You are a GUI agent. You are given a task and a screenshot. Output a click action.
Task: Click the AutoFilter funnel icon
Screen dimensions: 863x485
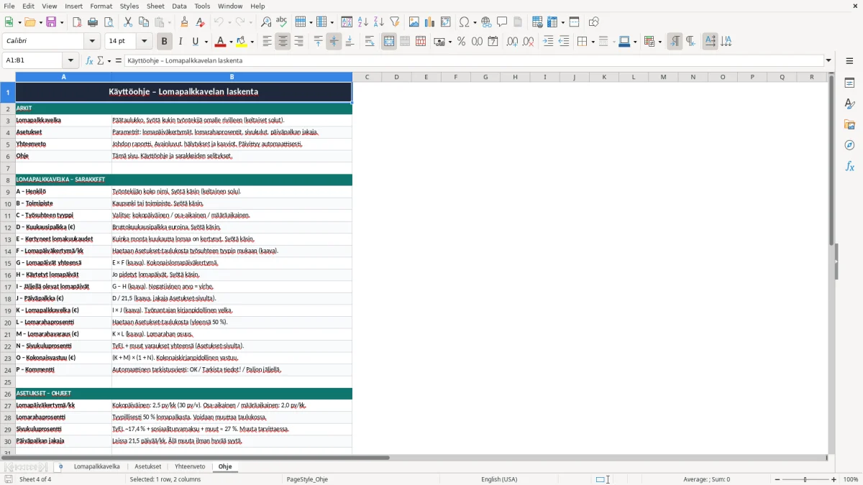point(394,22)
